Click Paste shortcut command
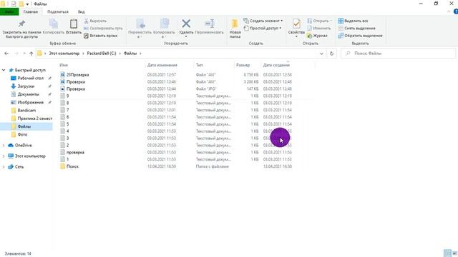Viewport: 458px width, 257px height. [101, 36]
